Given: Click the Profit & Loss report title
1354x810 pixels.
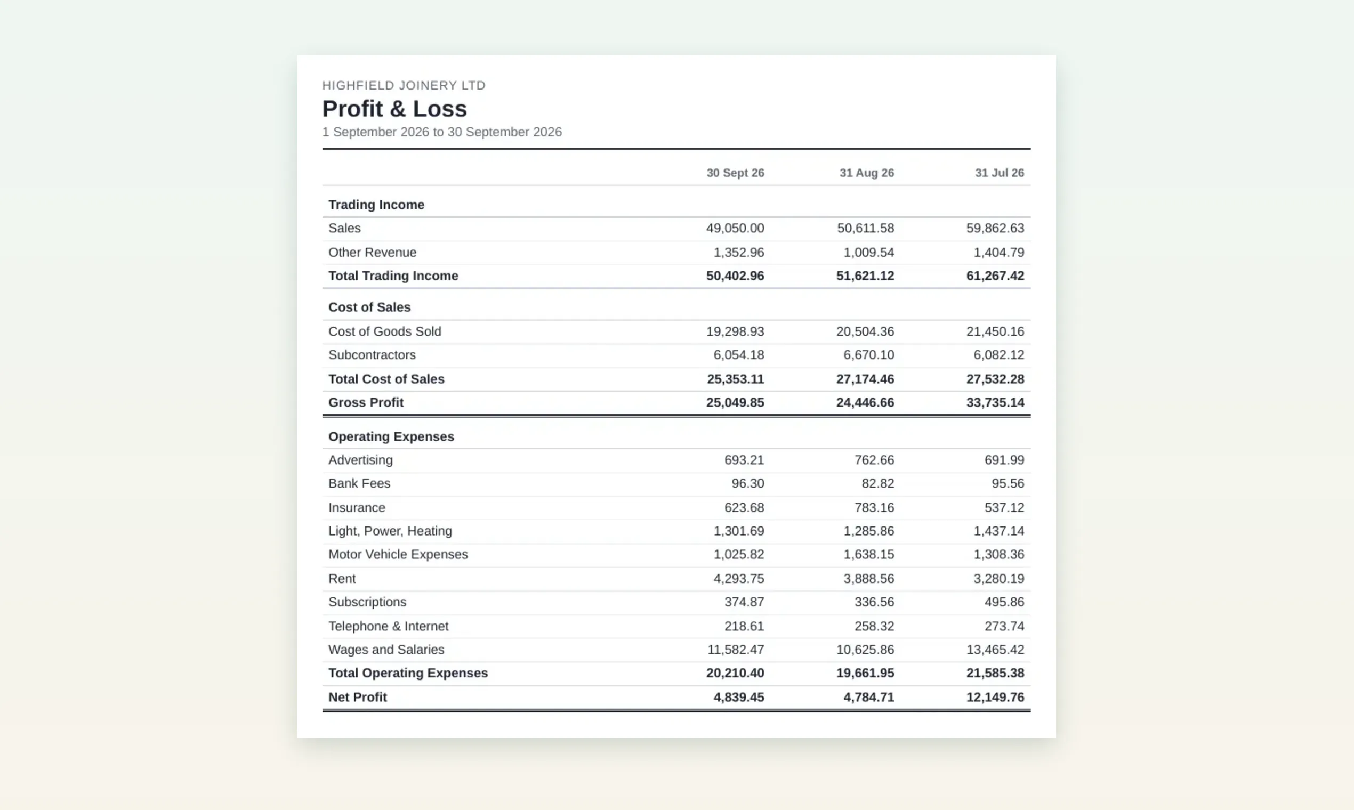Looking at the screenshot, I should [x=394, y=109].
